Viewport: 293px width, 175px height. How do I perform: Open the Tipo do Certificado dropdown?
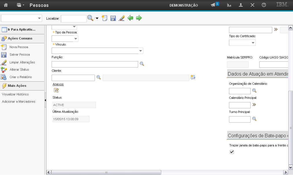[253, 43]
